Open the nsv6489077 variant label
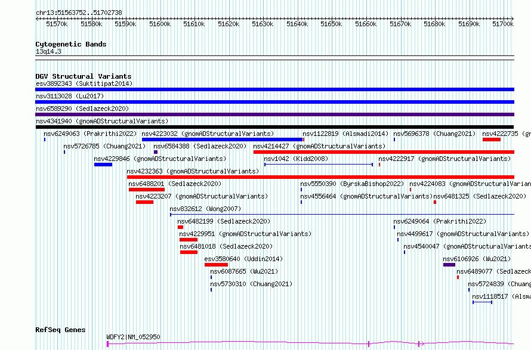 [x=493, y=271]
